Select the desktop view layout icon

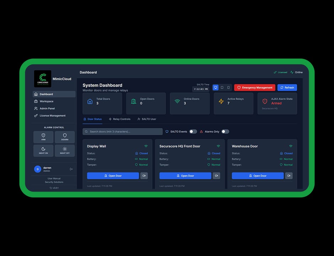pos(215,87)
